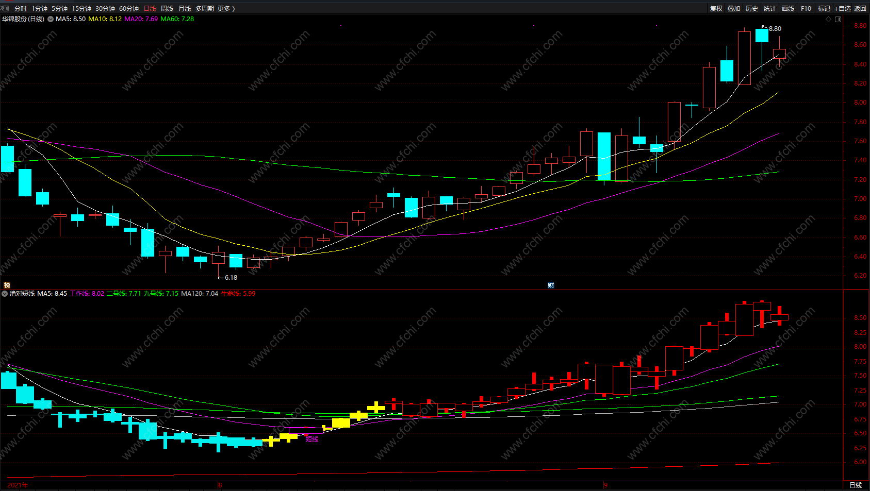
Task: Click the 生命线: 5.99 label
Action: click(238, 294)
